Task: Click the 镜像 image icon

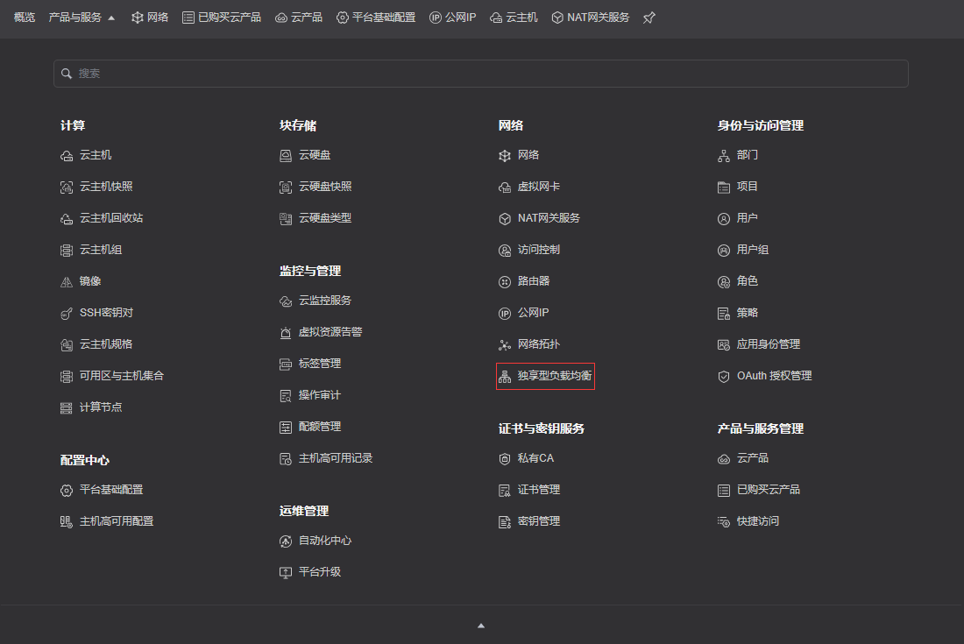Action: (x=67, y=281)
